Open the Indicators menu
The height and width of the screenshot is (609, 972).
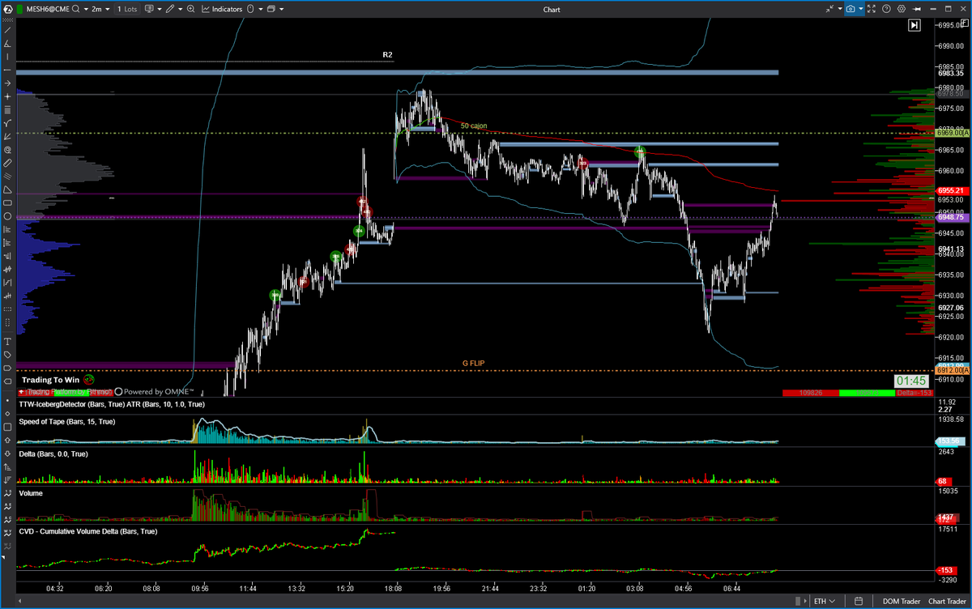click(x=222, y=9)
